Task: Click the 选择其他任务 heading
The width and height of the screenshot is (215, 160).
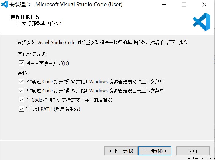Action: (25, 17)
